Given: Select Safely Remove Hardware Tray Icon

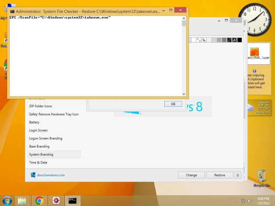Looking at the screenshot, I should [54, 114].
